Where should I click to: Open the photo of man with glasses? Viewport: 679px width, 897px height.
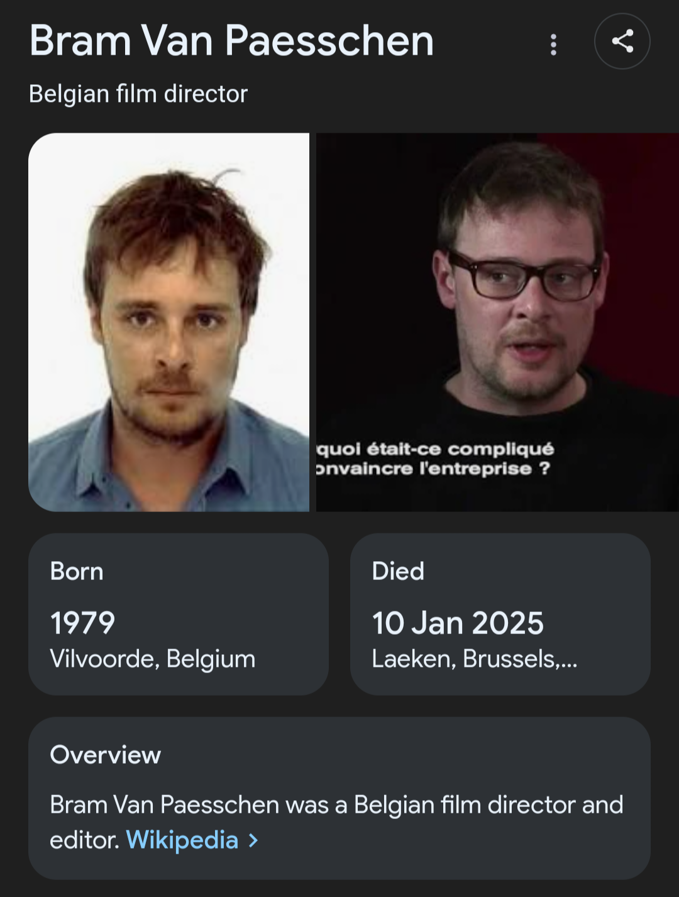coord(497,322)
